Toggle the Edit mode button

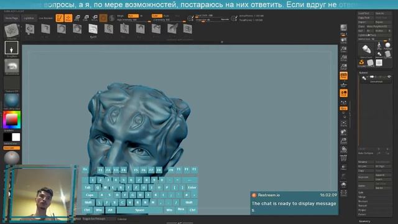pyautogui.click(x=60, y=18)
